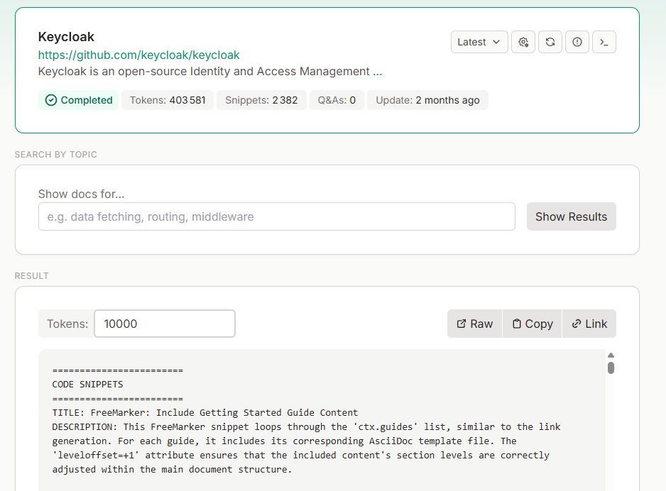Open the terminal prompt icon button
The height and width of the screenshot is (491, 666).
604,42
